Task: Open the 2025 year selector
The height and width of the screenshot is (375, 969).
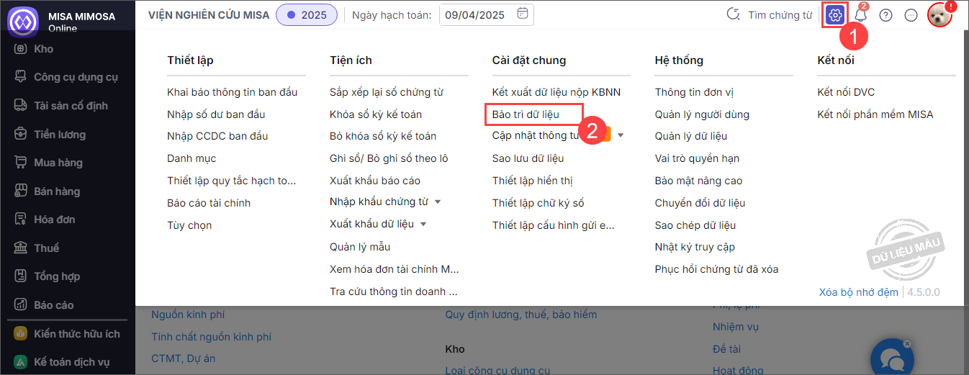Action: (x=307, y=14)
